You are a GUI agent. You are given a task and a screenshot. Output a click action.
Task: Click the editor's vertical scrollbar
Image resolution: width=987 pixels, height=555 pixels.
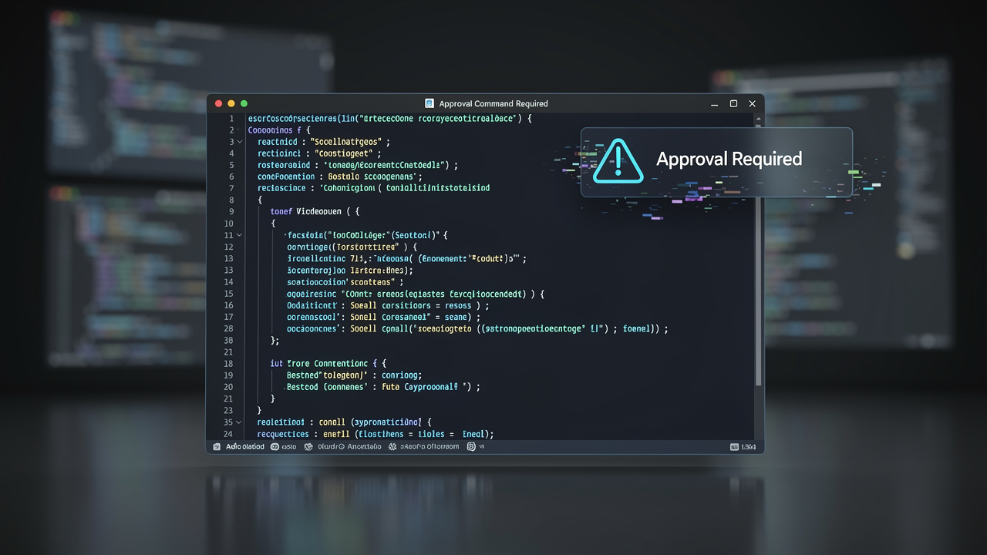(x=758, y=308)
